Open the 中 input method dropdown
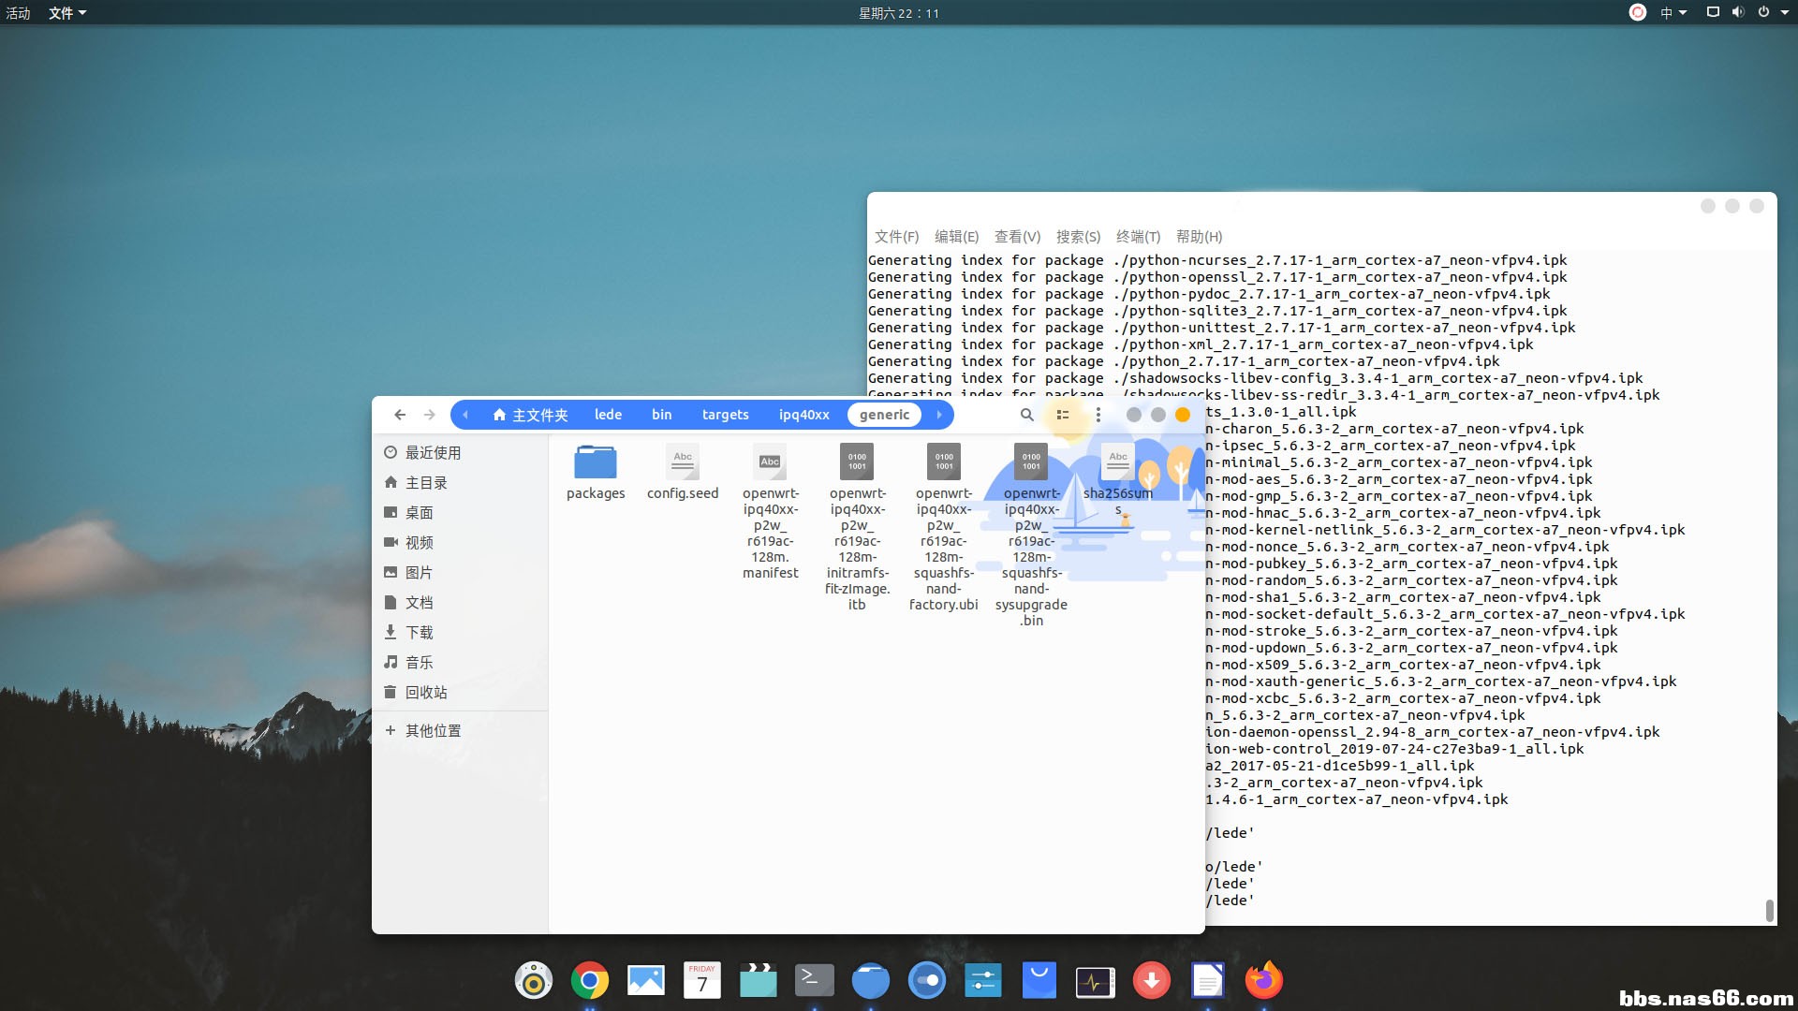1798x1011 pixels. [1673, 13]
